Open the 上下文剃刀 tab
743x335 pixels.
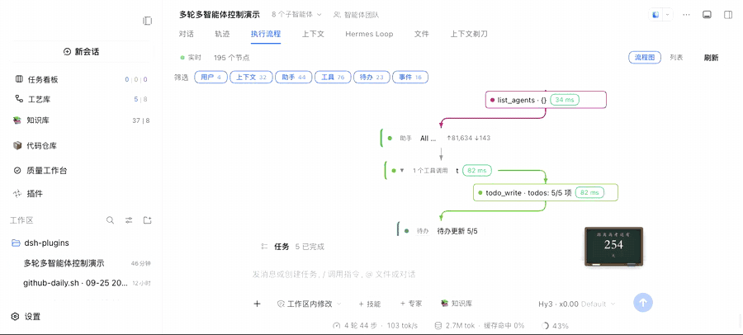[x=469, y=34]
